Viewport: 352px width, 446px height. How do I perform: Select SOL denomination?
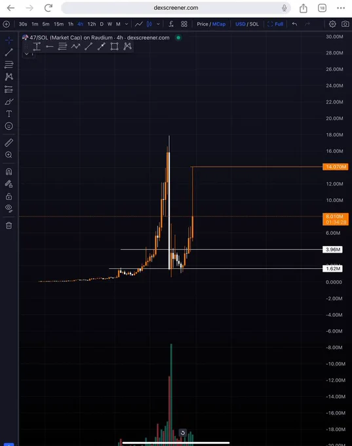click(254, 24)
